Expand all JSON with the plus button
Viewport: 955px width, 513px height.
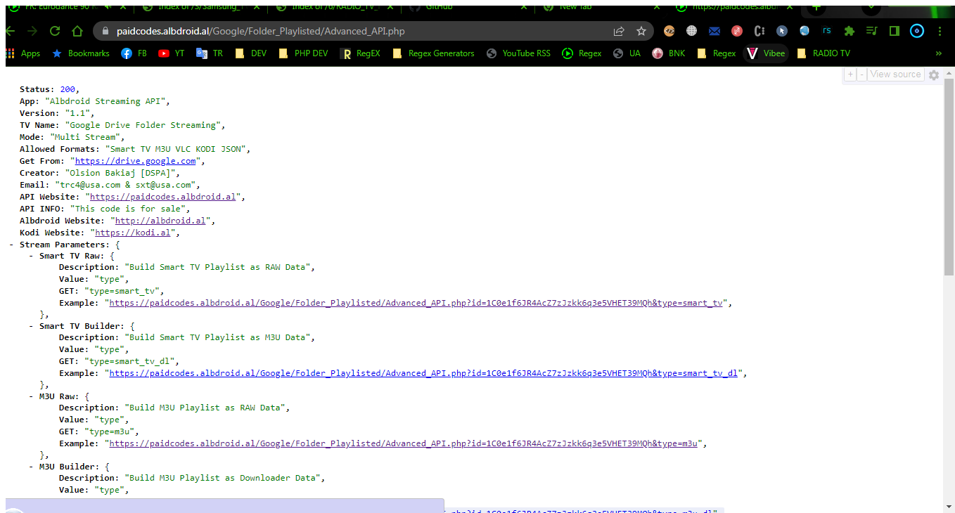[x=850, y=74]
